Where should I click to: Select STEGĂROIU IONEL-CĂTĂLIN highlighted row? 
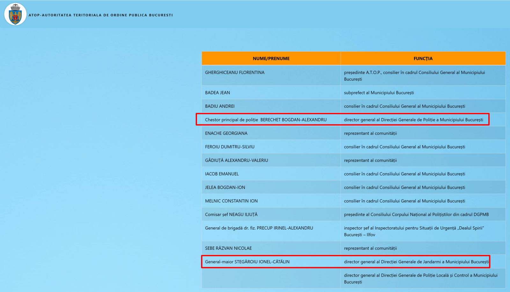[x=247, y=262]
